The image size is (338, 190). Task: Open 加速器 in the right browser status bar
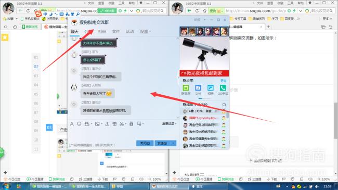point(255,179)
